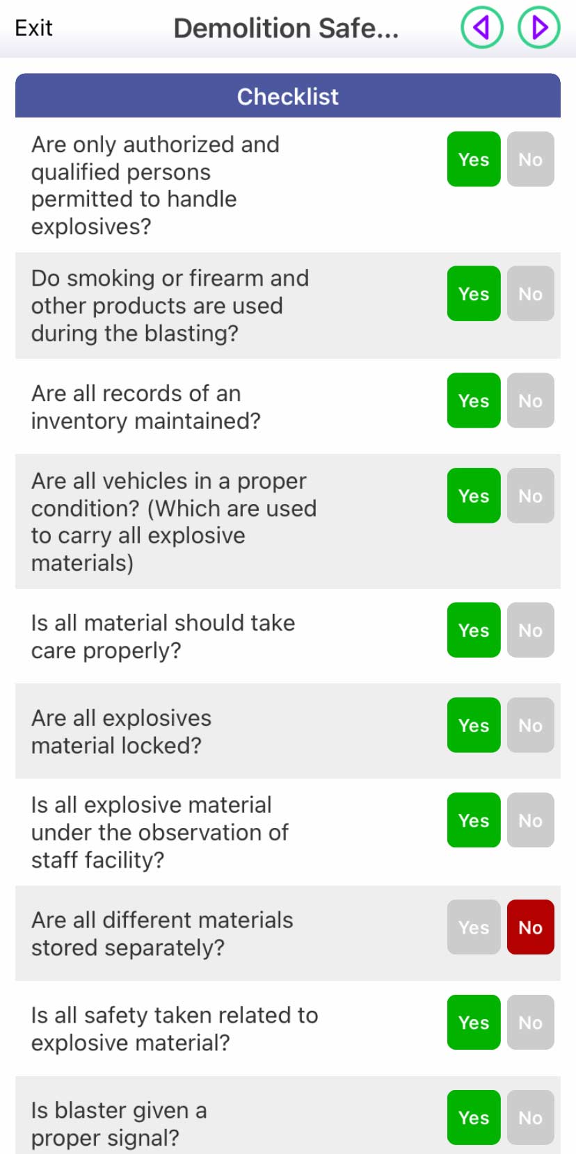The image size is (576, 1154).
Task: Tap the Checklist section header
Action: click(288, 96)
